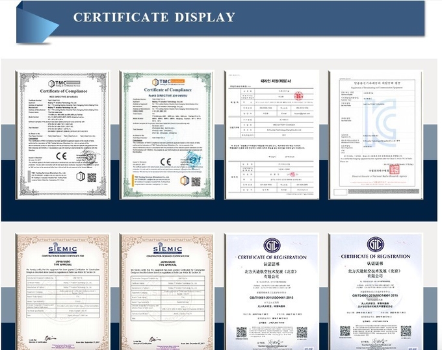The image size is (442, 350).
Task: Click the round GIC emblem on the GB/T19001 certificate
Action: pos(271,246)
